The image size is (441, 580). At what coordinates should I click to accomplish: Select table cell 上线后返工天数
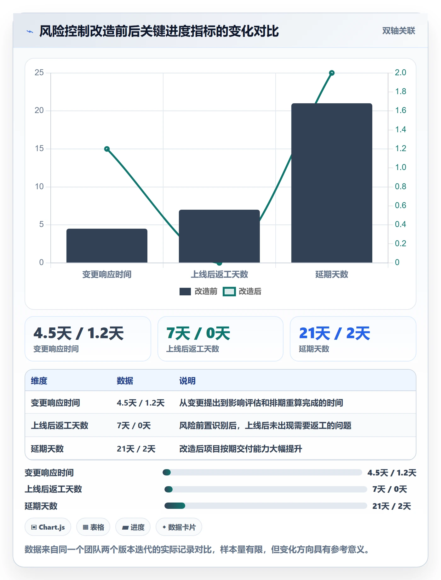60,425
